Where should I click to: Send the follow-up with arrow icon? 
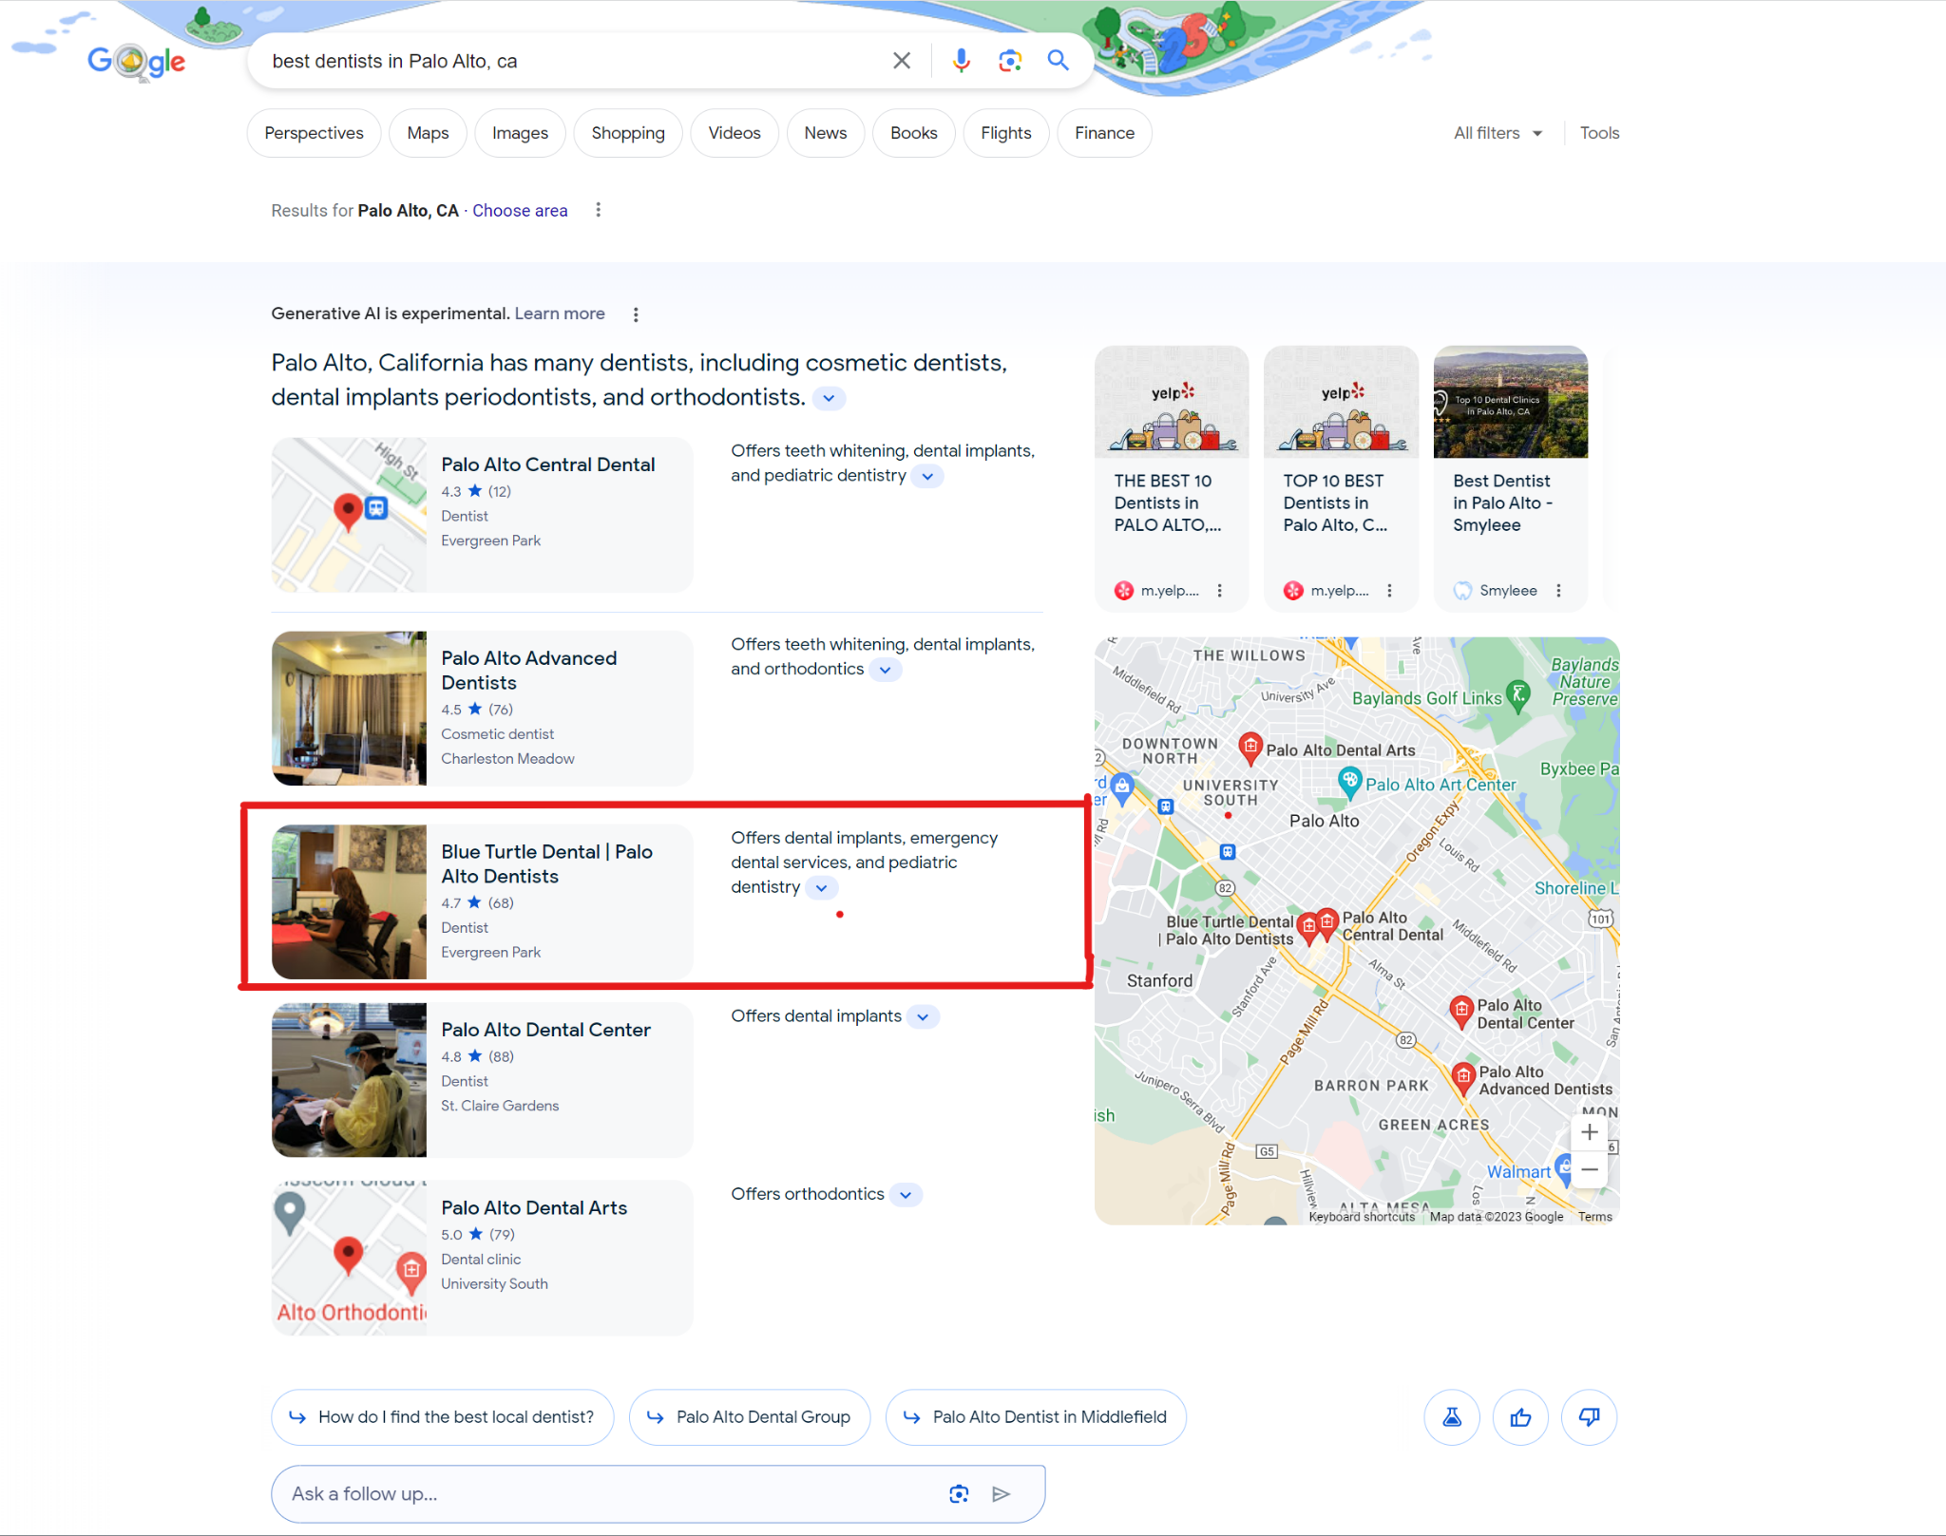[x=1001, y=1494]
